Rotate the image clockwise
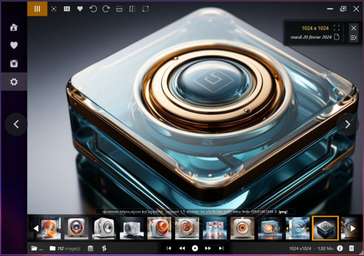 [x=106, y=9]
